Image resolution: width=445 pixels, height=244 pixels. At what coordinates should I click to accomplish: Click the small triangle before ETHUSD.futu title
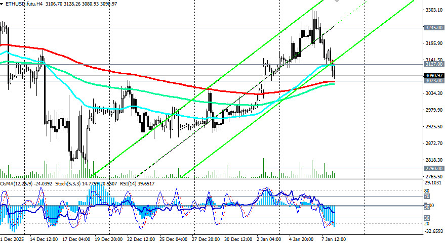2,4
